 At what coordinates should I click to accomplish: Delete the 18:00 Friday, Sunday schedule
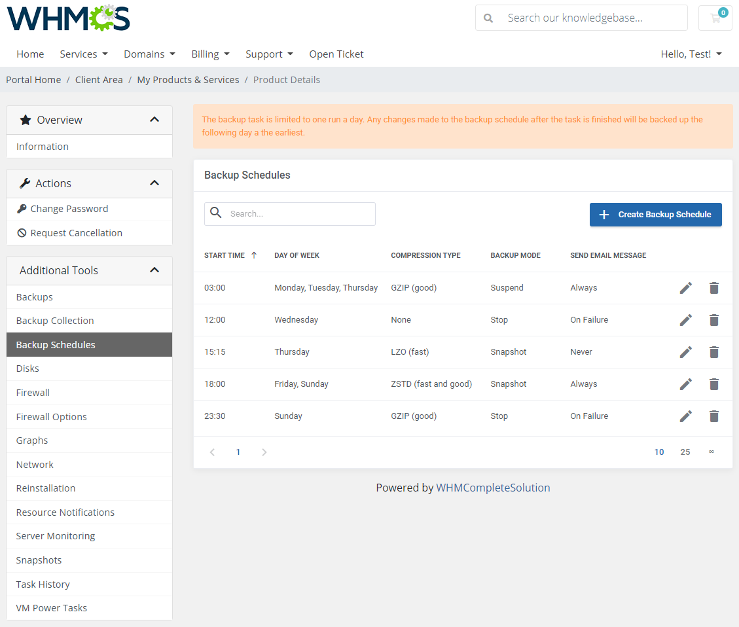714,384
